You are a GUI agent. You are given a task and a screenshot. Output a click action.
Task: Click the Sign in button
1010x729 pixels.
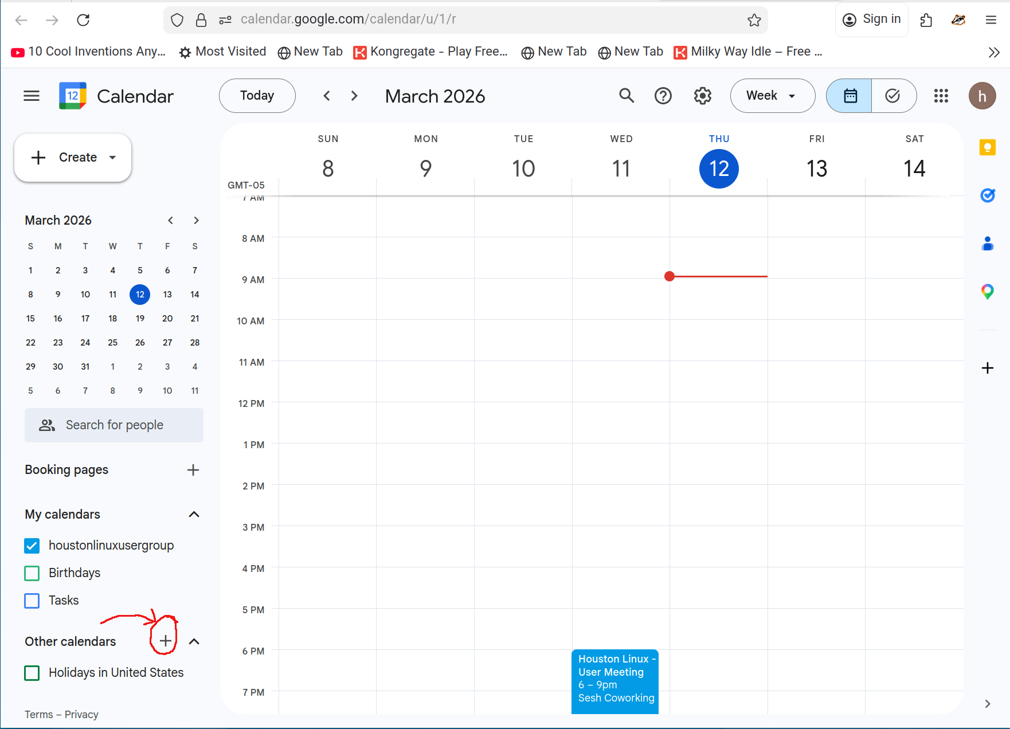pos(871,19)
